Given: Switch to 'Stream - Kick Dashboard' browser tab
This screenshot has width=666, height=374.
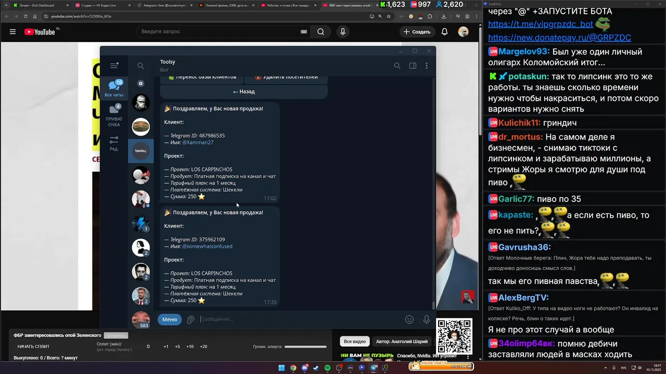Looking at the screenshot, I should [x=41, y=5].
